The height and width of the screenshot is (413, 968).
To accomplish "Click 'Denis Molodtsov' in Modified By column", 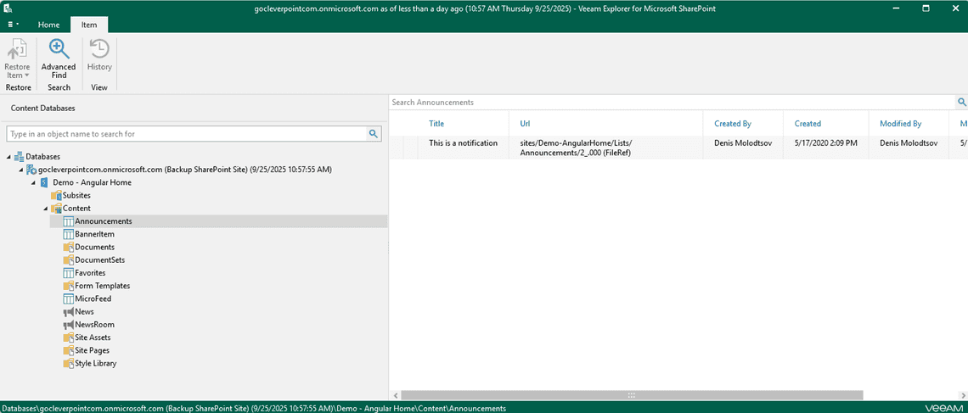I will [908, 143].
